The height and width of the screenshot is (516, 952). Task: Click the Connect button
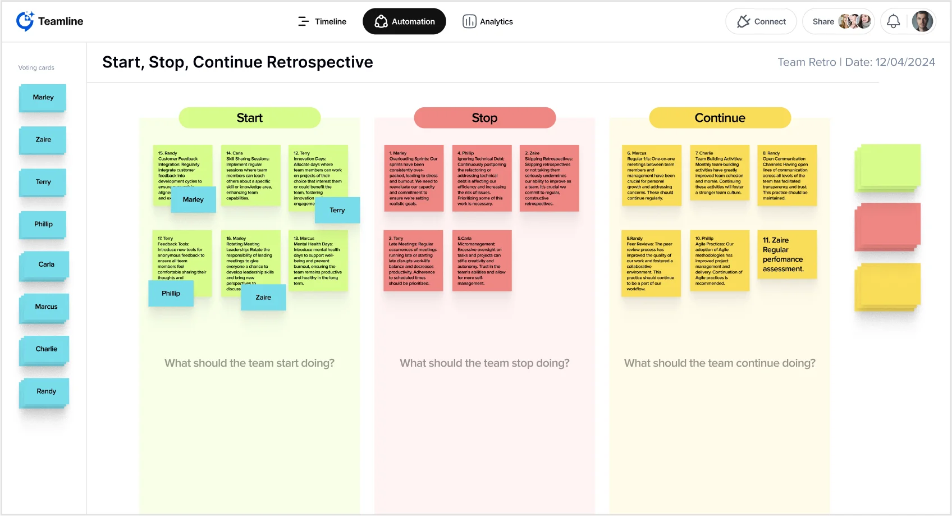pyautogui.click(x=761, y=21)
